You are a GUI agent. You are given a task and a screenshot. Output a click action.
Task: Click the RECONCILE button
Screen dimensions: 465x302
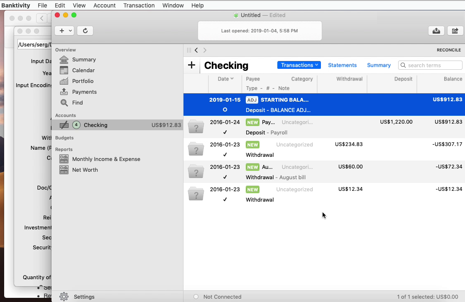pos(449,50)
